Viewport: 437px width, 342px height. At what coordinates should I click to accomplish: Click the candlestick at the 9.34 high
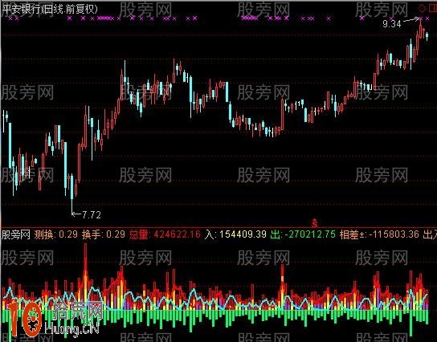(x=421, y=27)
